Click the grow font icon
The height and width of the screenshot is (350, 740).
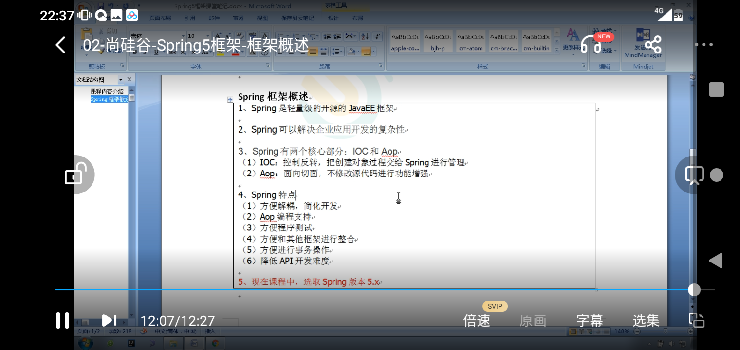tap(218, 35)
